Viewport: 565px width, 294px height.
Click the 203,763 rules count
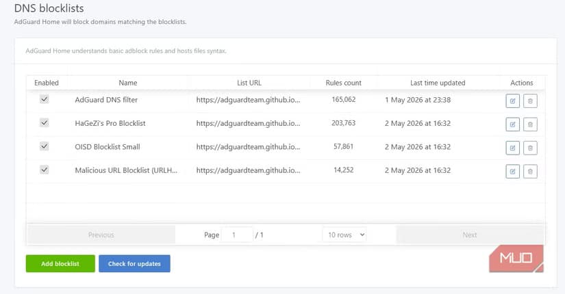[x=343, y=122]
